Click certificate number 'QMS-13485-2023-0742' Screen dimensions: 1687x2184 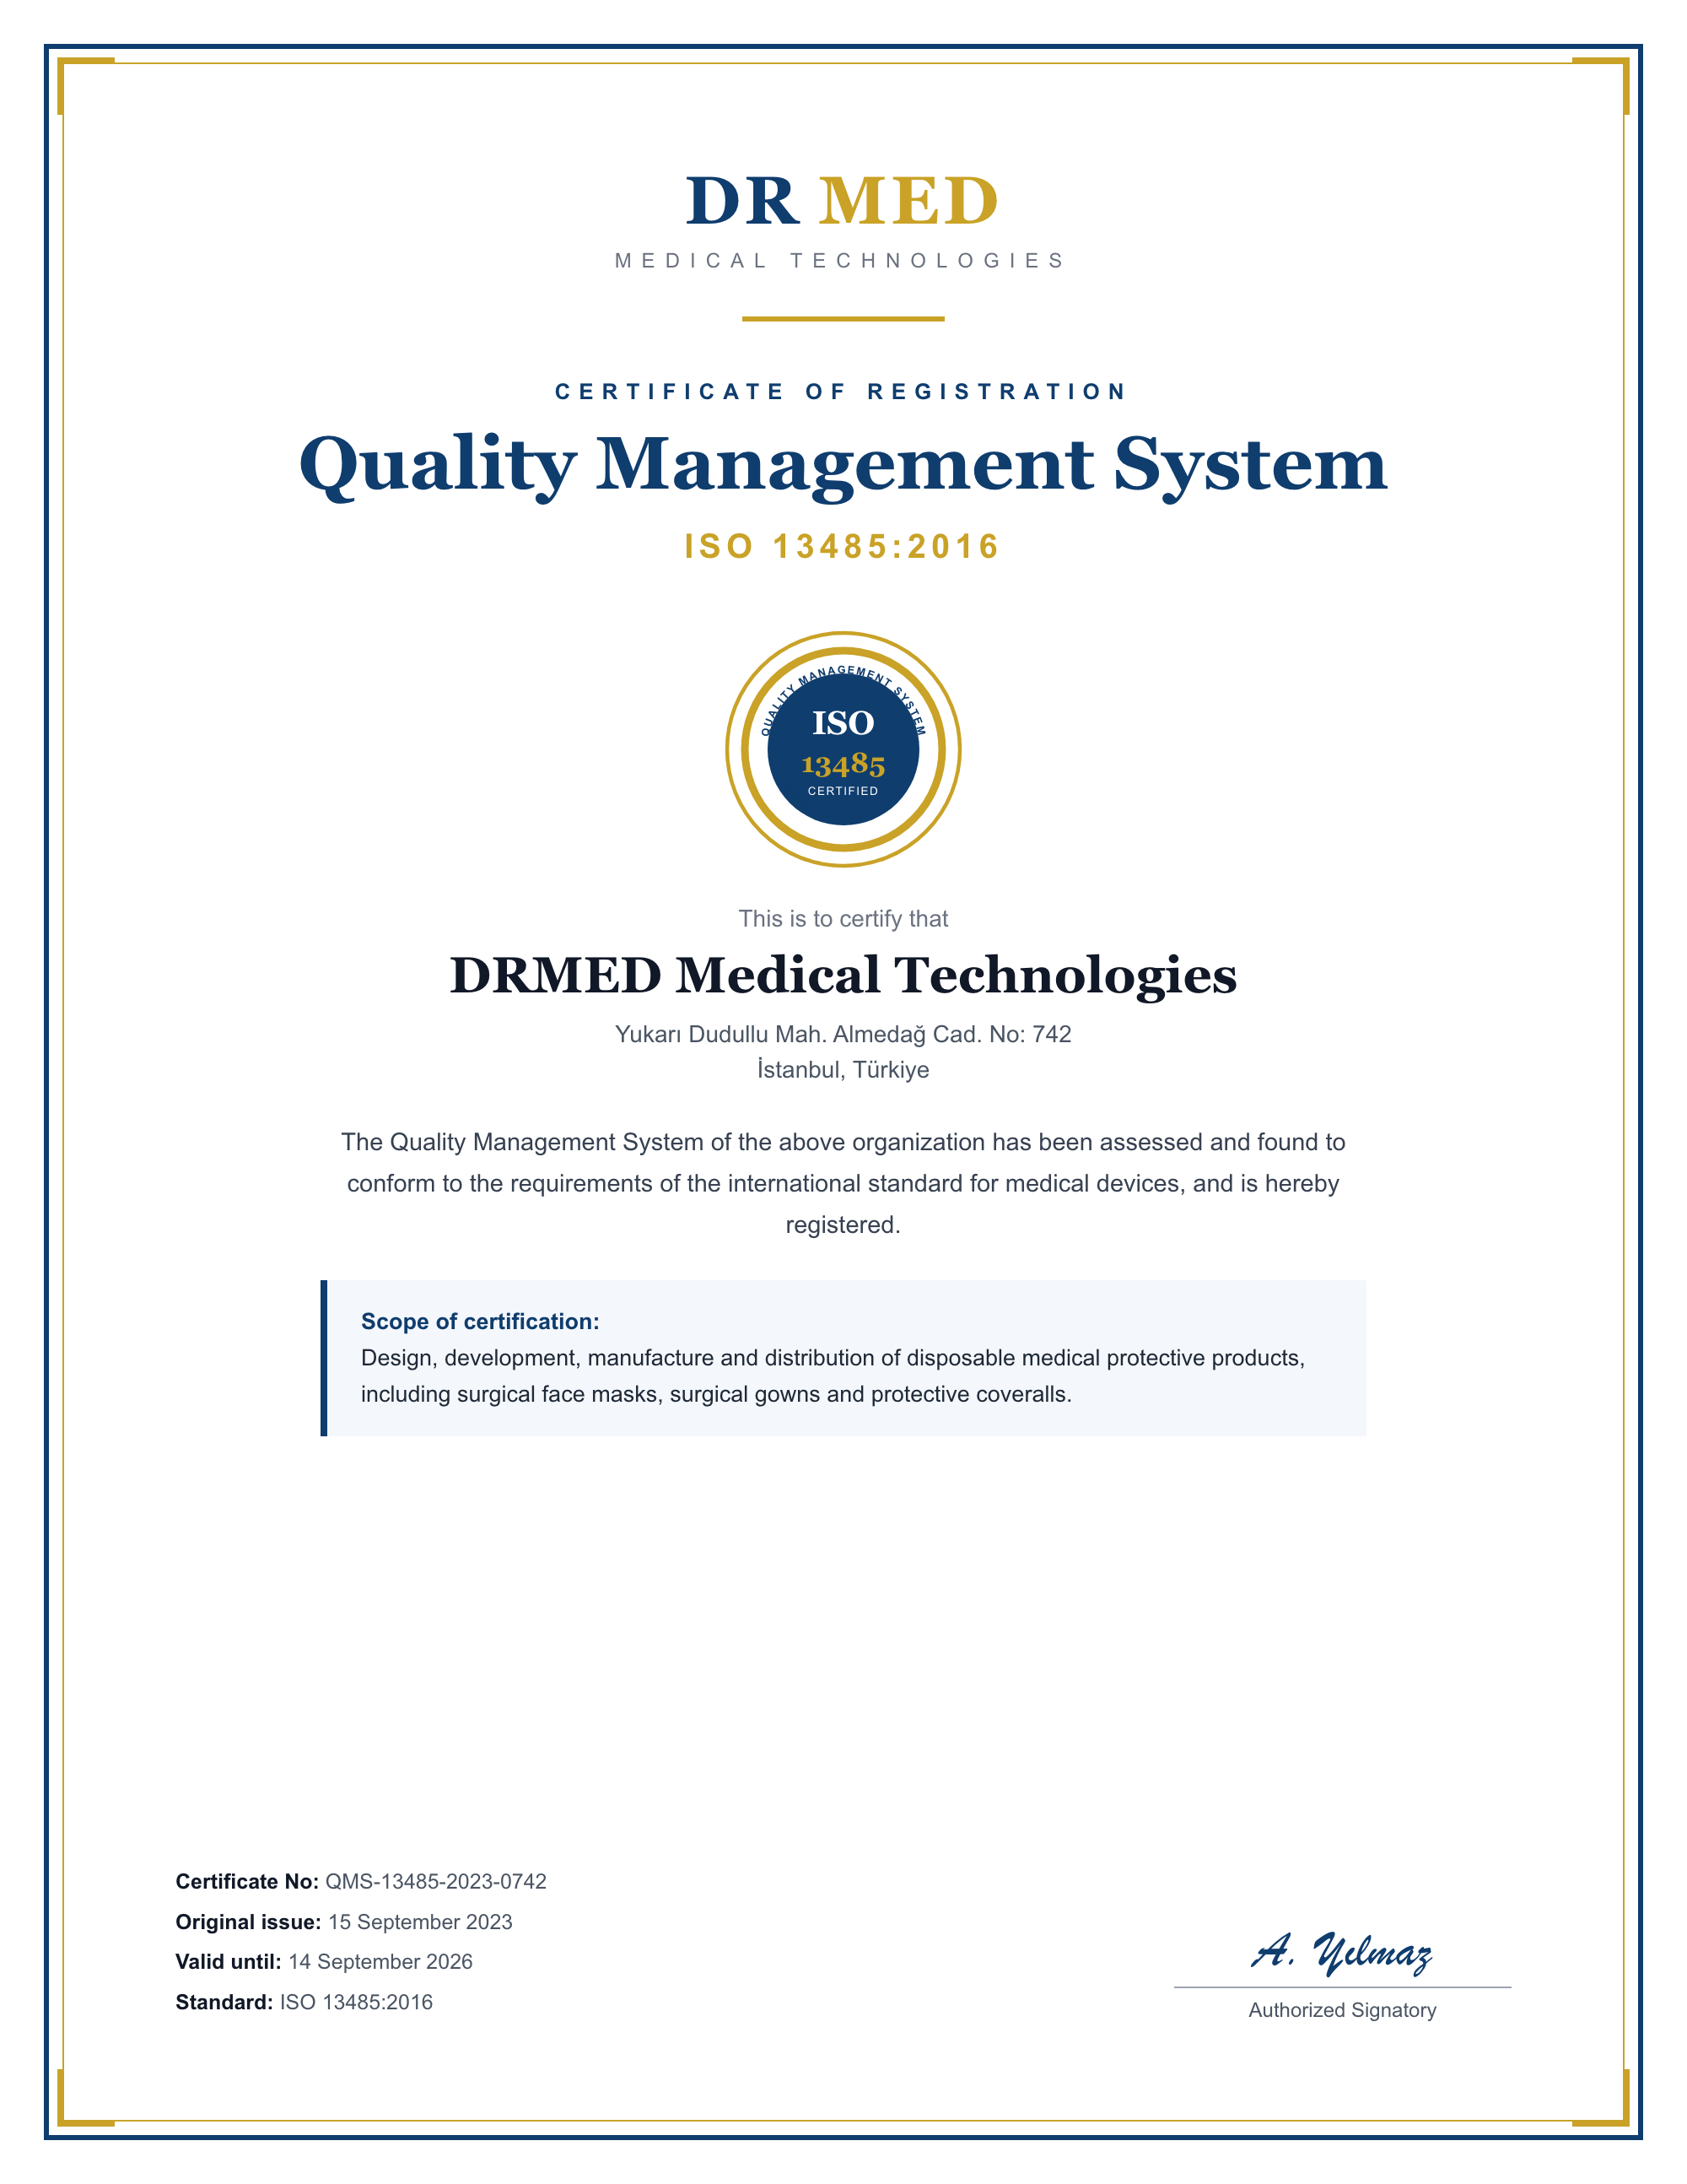436,1881
